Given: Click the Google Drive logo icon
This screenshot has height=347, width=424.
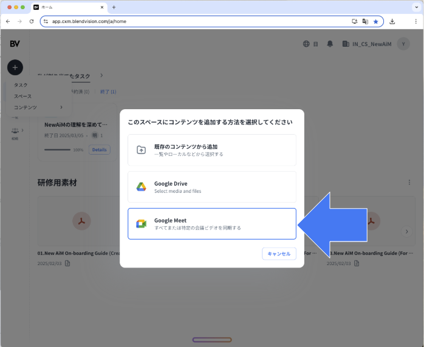Looking at the screenshot, I should pyautogui.click(x=141, y=187).
